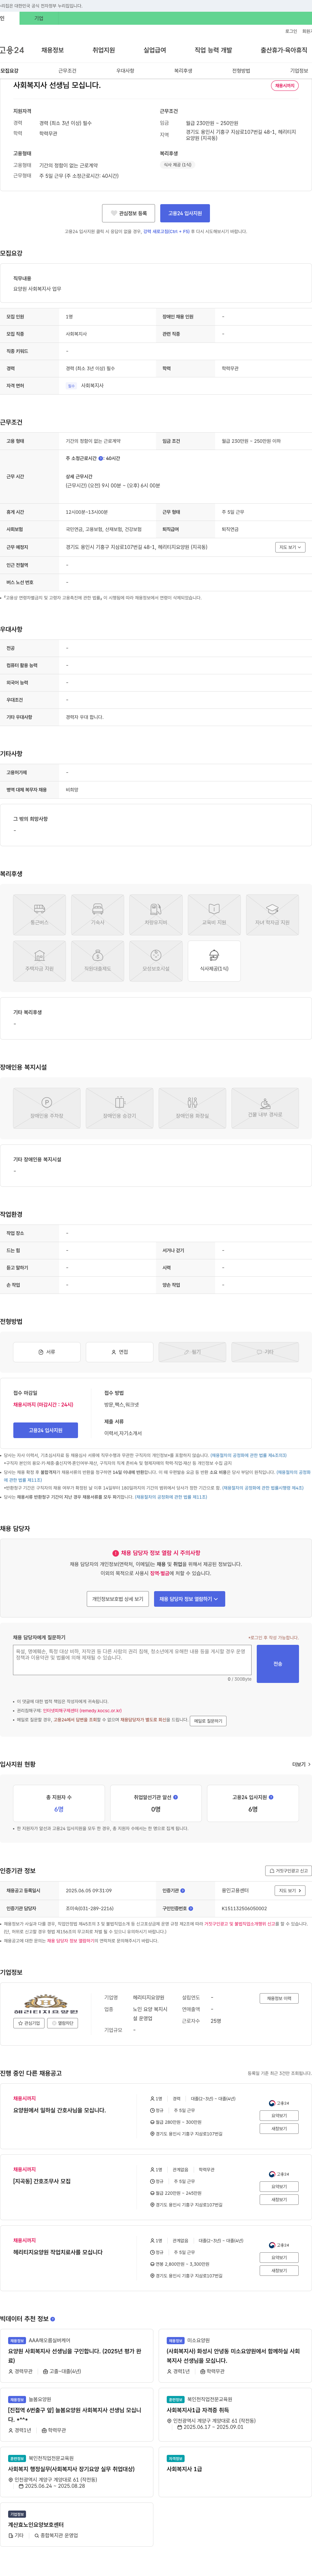Screen dimensions: 312x2576
Task: Open 계산효노인요양보호센터 recommendation card
Action: [x=77, y=2525]
